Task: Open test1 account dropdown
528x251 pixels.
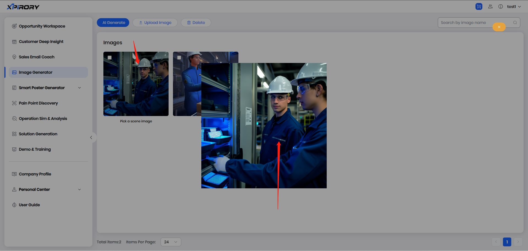Action: (514, 7)
